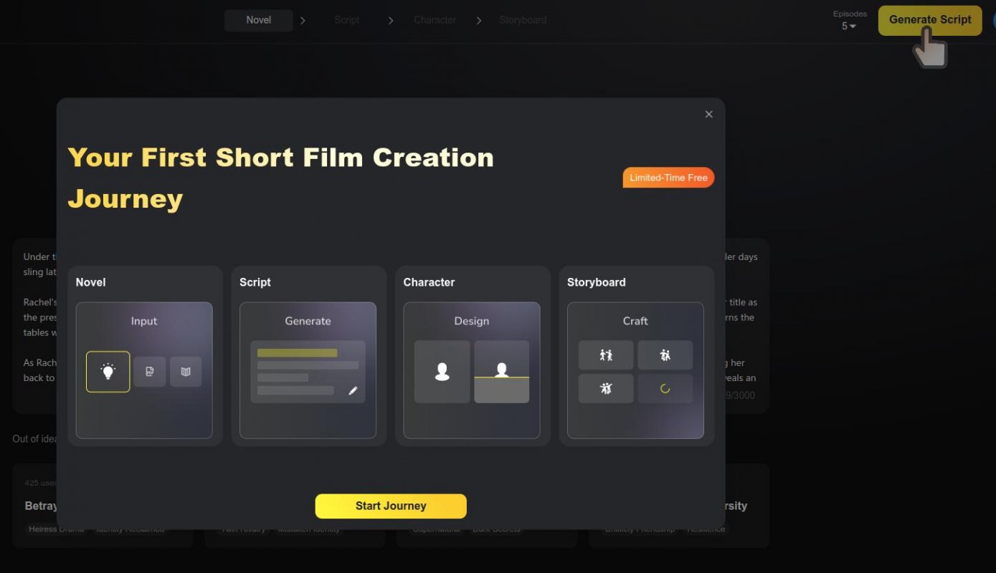Click the Script card heading
This screenshot has height=573, width=996.
pos(255,282)
